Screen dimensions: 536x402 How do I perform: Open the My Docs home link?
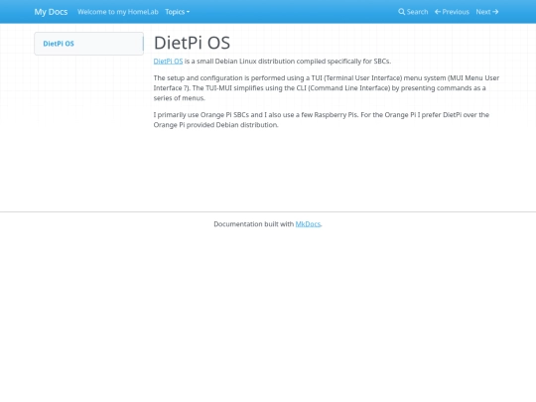(x=51, y=12)
